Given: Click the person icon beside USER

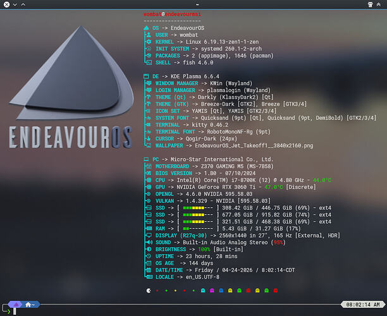Looking at the screenshot, I should point(149,35).
